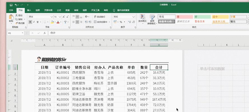Toggle Wrap Text (自动换行)

[x=99, y=17]
